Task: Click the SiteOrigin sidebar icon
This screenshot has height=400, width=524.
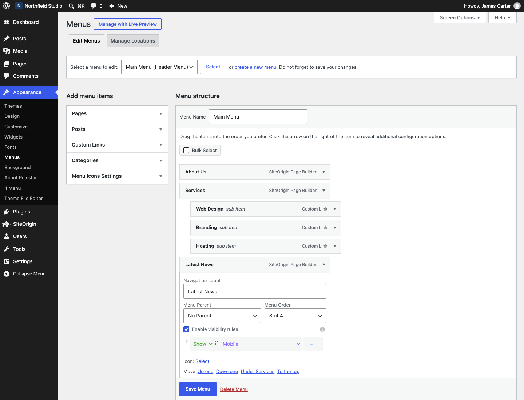Action: click(7, 224)
